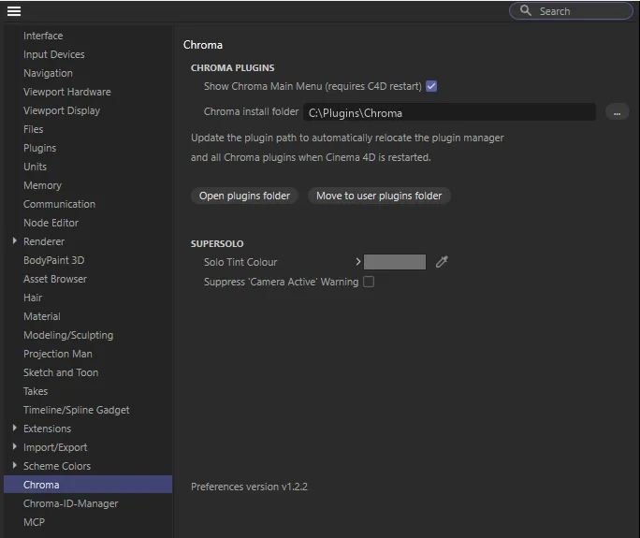Select Interface preferences

pos(43,36)
